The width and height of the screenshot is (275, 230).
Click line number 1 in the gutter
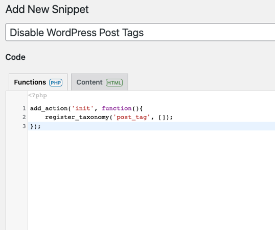click(24, 108)
